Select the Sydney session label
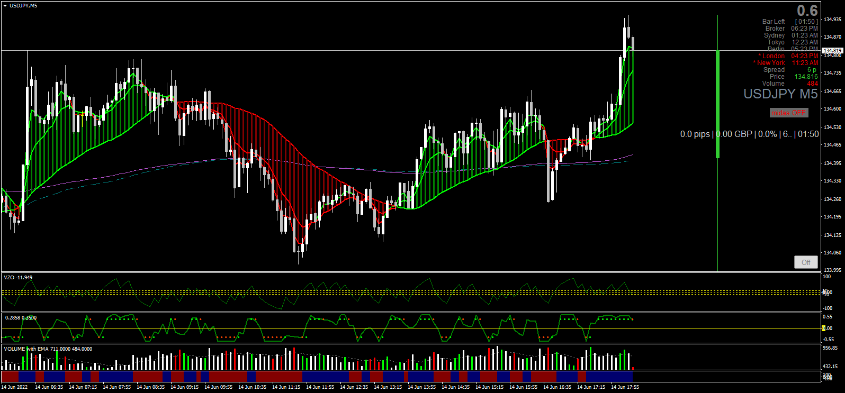This screenshot has height=393, width=845. tap(775, 35)
